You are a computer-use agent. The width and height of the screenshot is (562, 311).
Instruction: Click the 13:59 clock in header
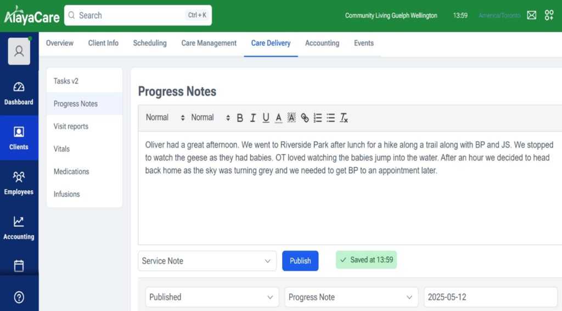coord(460,15)
